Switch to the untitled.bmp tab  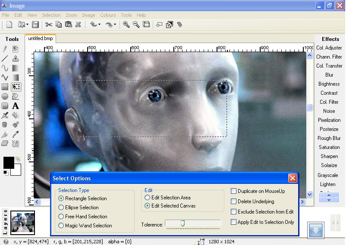coord(41,38)
